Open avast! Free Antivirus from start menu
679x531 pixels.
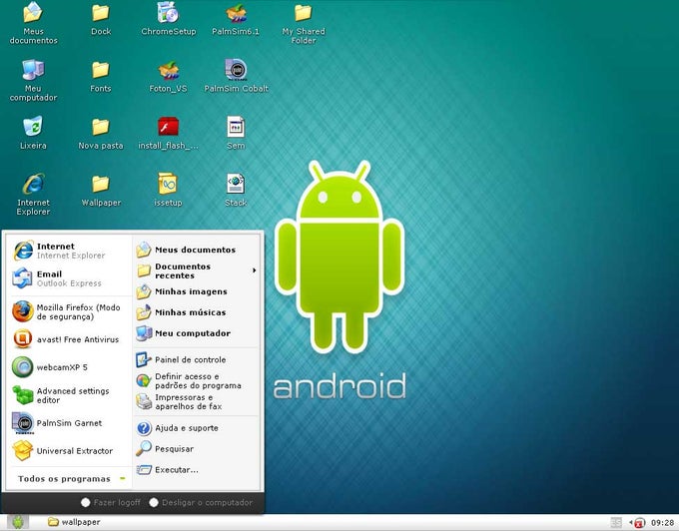click(x=66, y=339)
